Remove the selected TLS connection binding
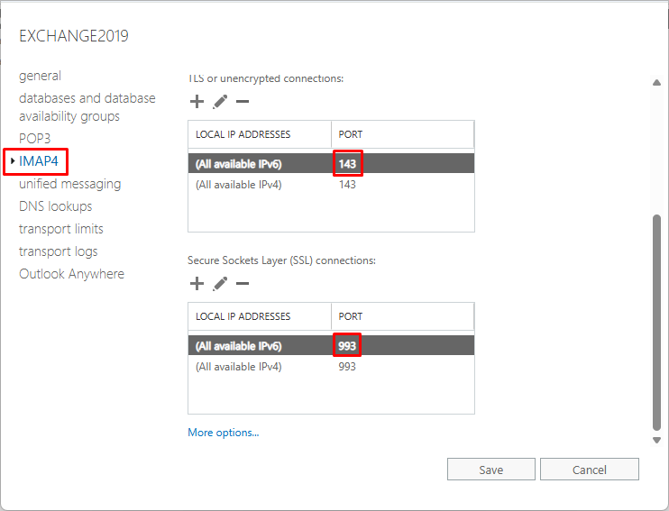669x511 pixels. 243,102
